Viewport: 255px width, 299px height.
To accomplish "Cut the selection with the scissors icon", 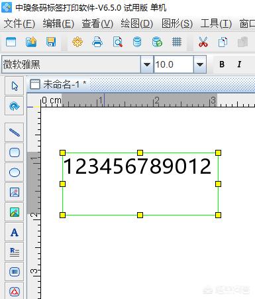I will coord(203,42).
